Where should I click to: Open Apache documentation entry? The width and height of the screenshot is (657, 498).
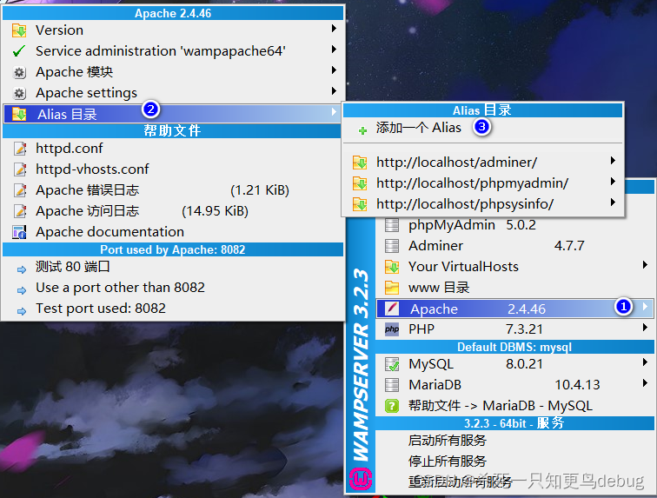(173, 232)
